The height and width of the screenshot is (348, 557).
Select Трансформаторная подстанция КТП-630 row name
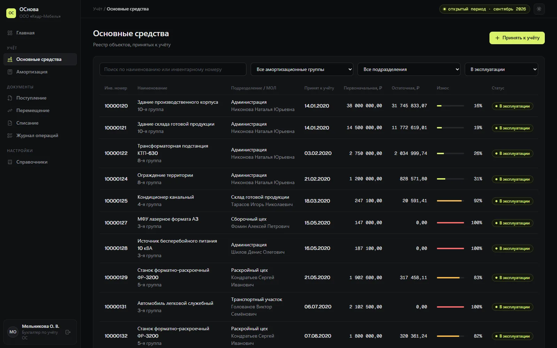[x=173, y=150]
